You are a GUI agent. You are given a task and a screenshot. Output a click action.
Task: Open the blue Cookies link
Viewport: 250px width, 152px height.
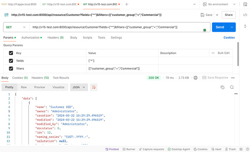coord(229,38)
